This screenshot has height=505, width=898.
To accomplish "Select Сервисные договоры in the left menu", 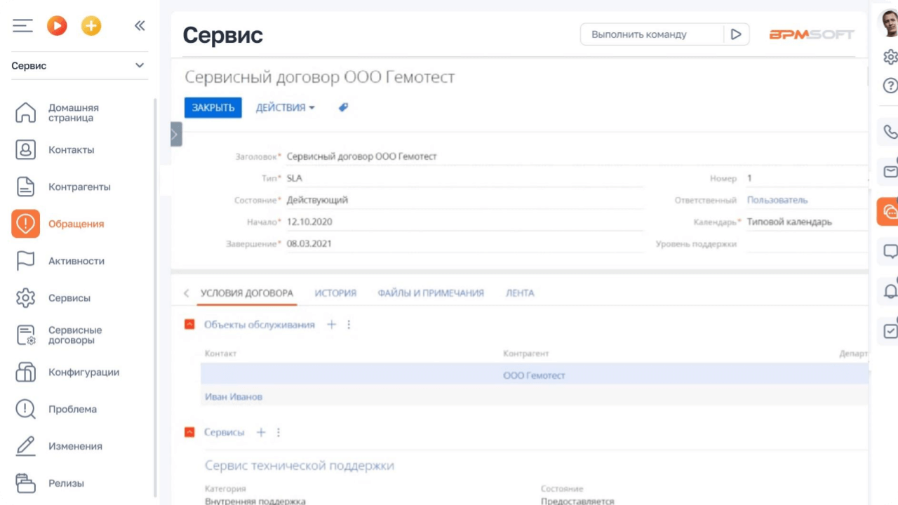I will pyautogui.click(x=74, y=335).
